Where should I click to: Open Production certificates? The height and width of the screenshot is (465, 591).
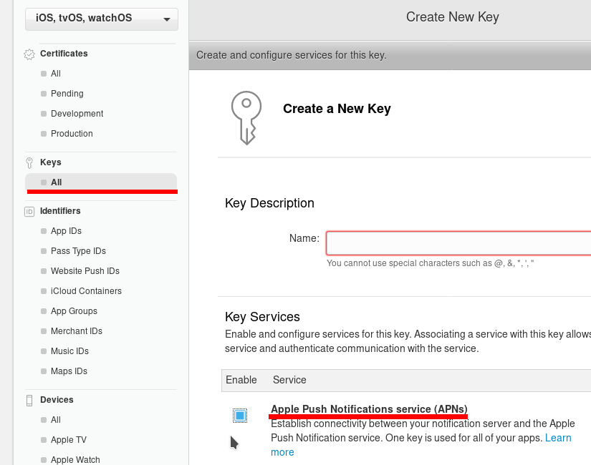(x=72, y=134)
